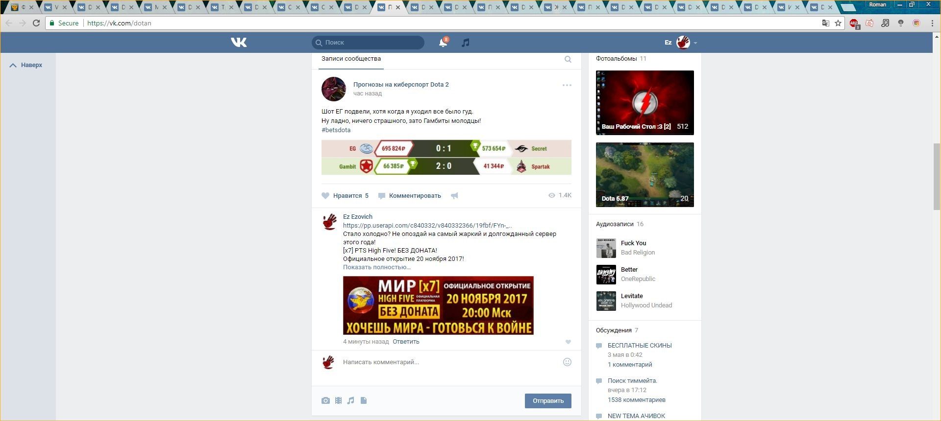
Task: Open the Поиск тиммейта discussion
Action: [632, 381]
